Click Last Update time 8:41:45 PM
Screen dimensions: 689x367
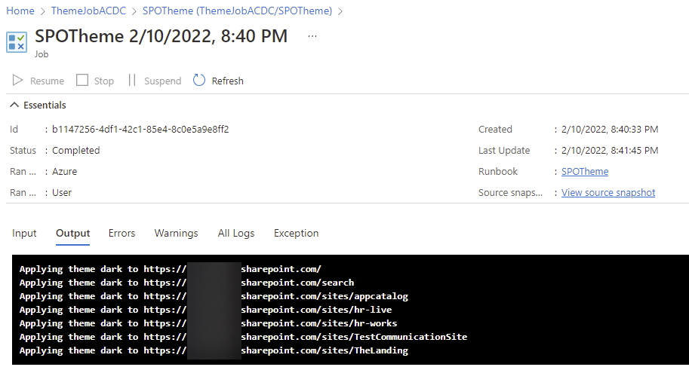point(610,151)
